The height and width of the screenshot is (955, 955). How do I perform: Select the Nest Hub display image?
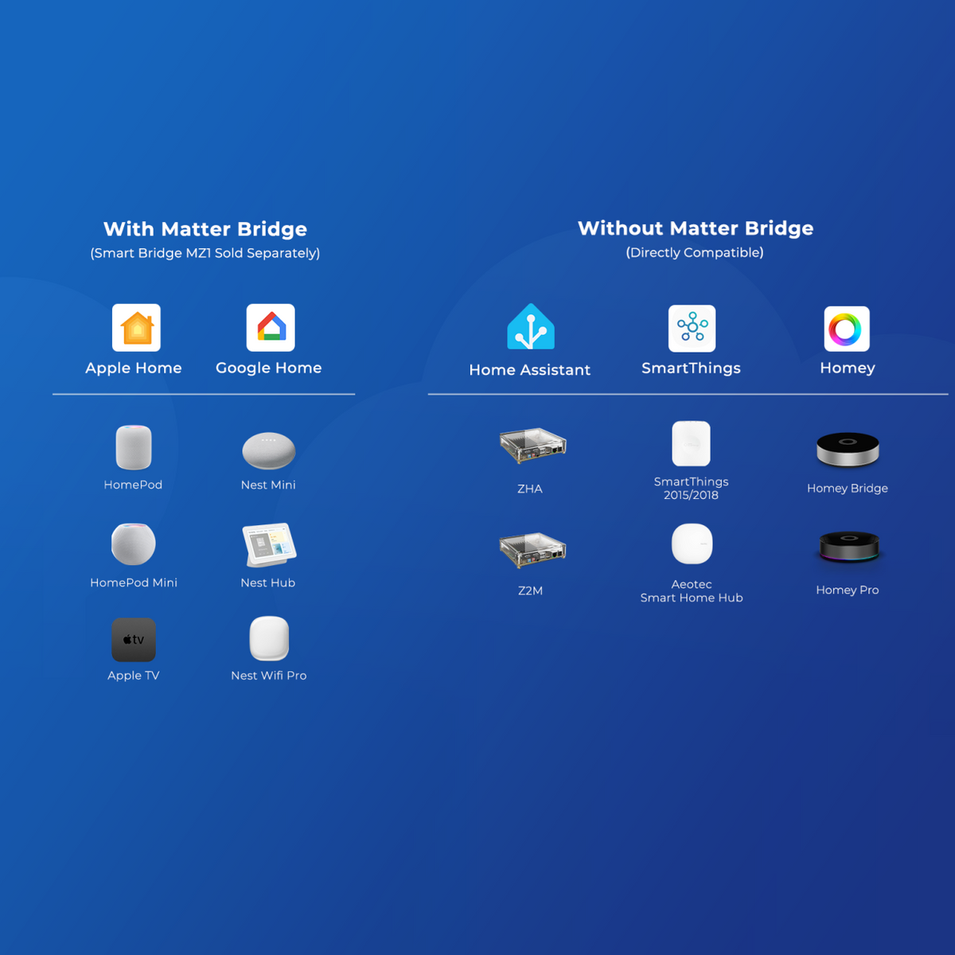269,544
